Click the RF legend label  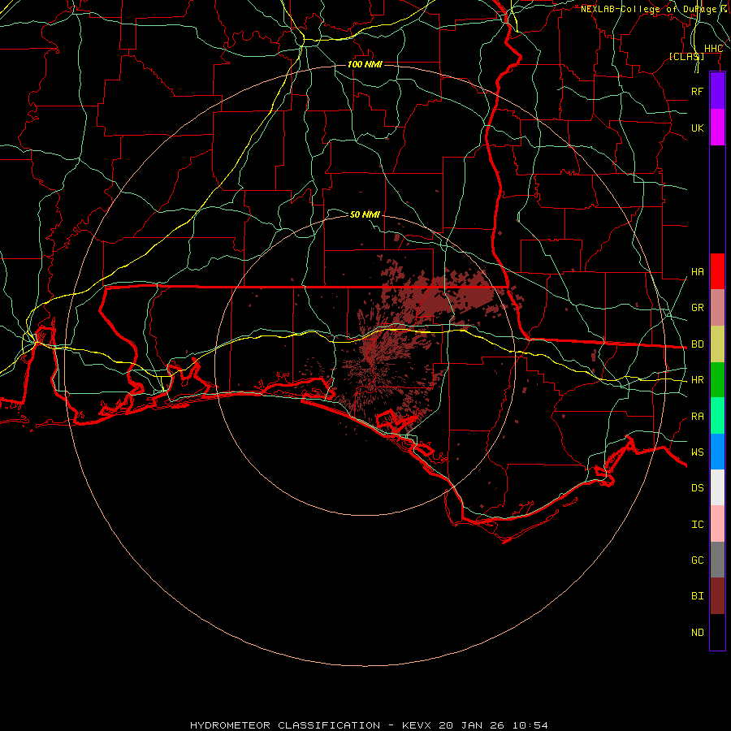pyautogui.click(x=697, y=91)
